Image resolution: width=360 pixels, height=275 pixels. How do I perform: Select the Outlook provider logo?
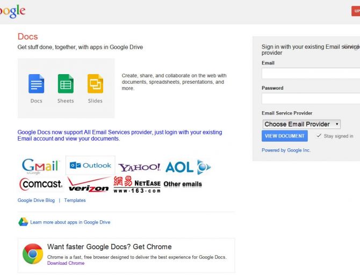[90, 165]
